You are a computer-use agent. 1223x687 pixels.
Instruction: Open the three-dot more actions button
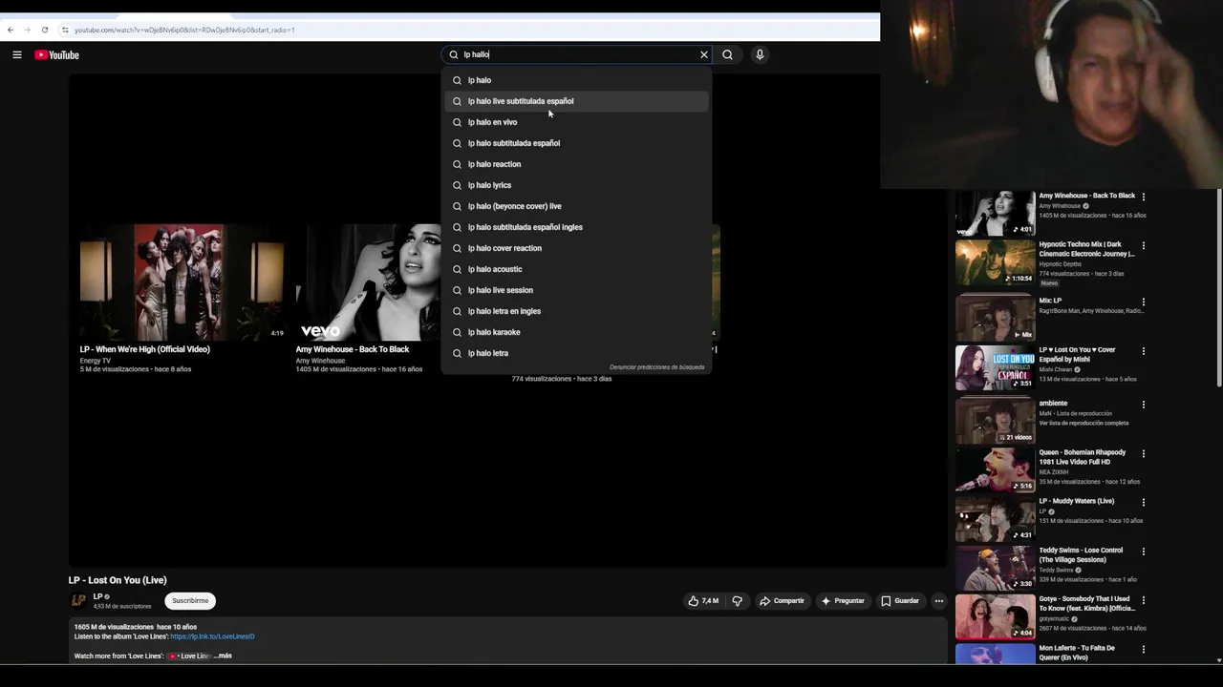939,601
